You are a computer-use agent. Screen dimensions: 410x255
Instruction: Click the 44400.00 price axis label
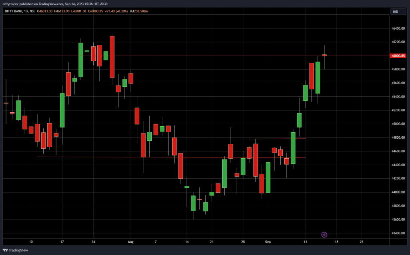coord(398,165)
